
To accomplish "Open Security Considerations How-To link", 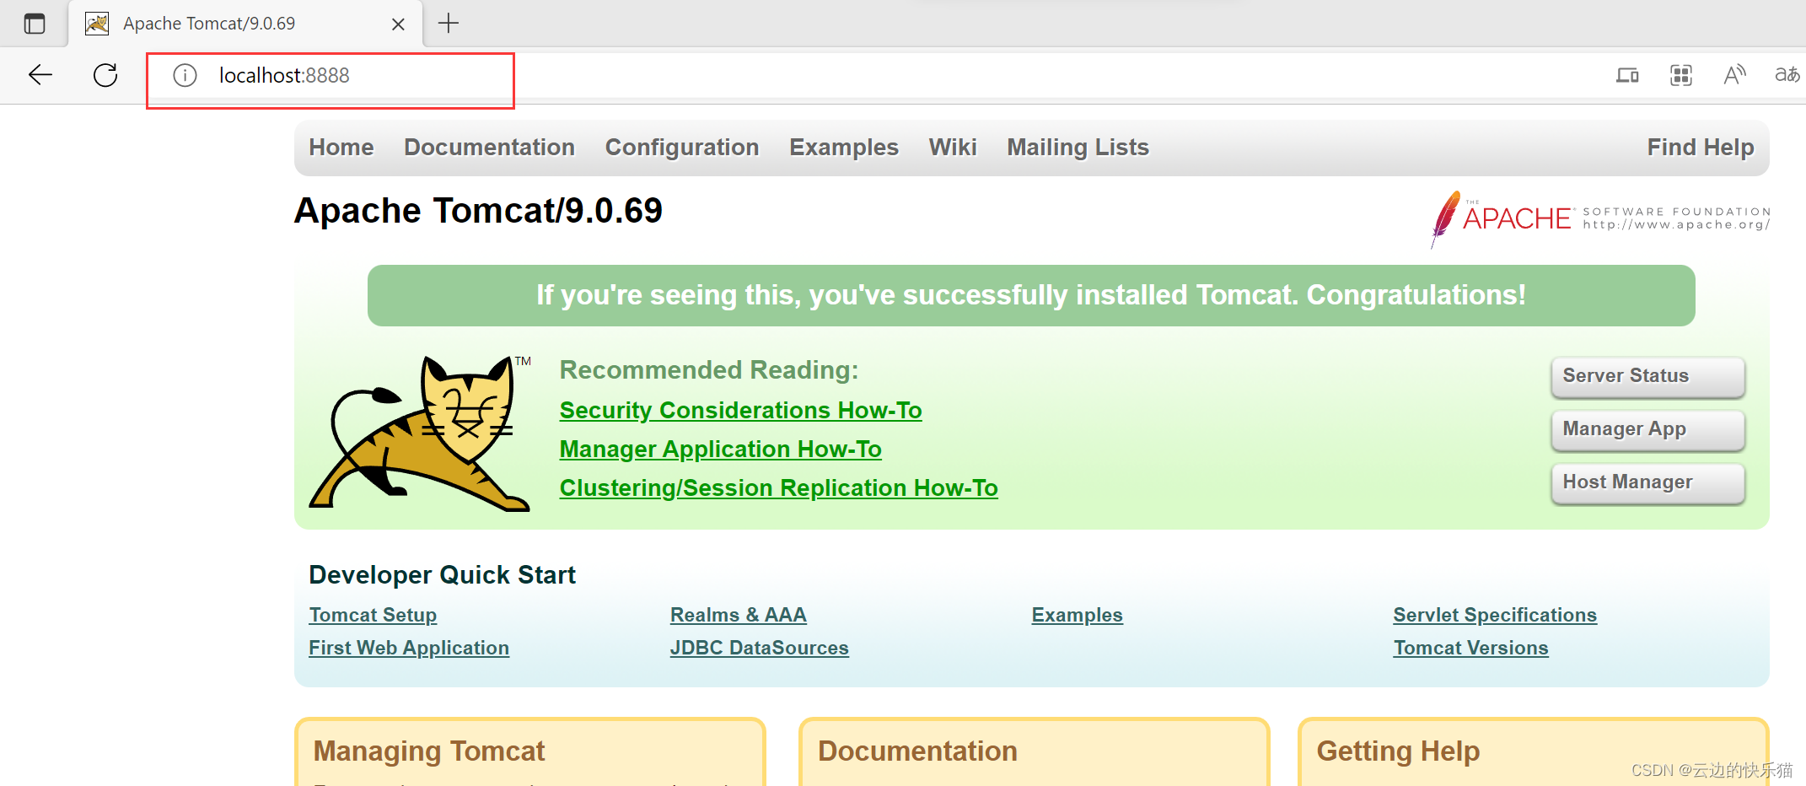I will pyautogui.click(x=740, y=410).
